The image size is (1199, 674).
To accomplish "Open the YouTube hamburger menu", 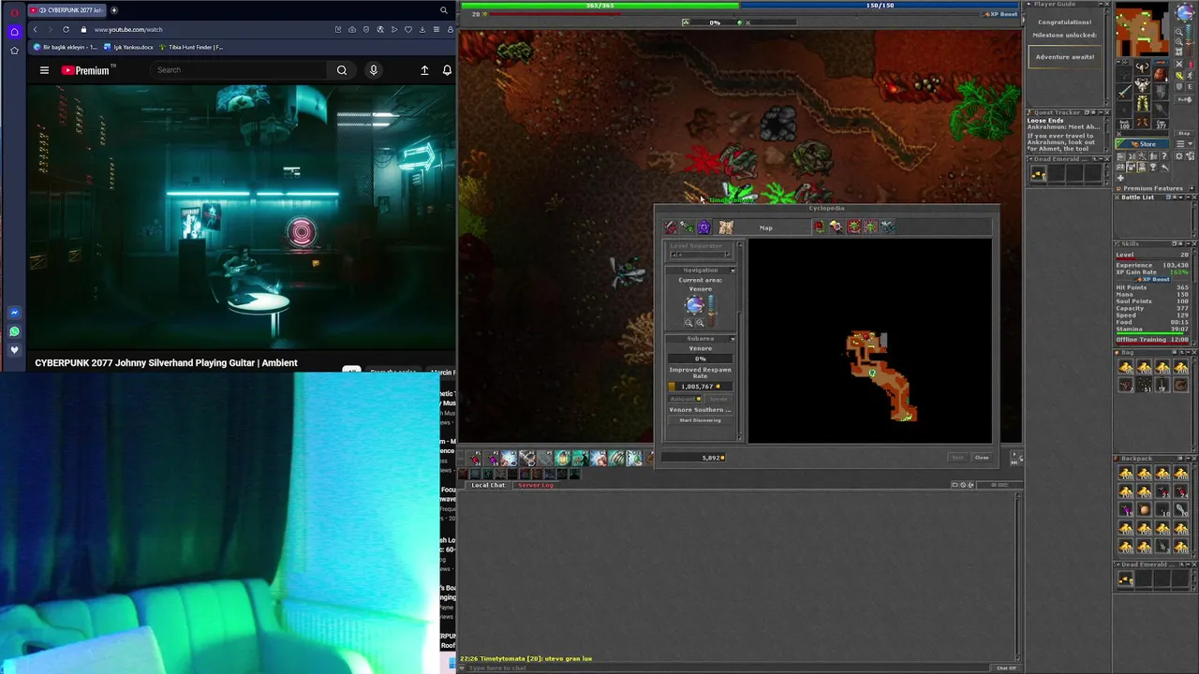I will [44, 70].
